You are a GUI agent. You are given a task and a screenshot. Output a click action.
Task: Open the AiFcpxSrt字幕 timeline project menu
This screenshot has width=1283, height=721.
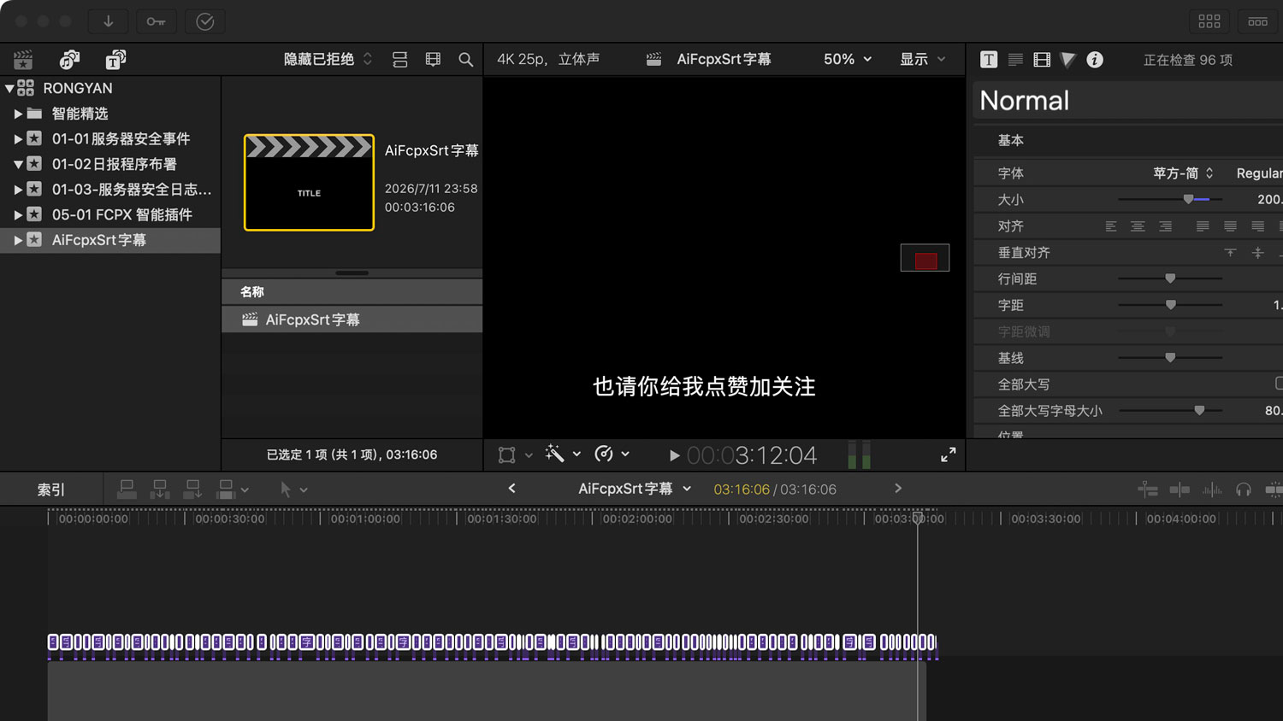[x=635, y=489]
